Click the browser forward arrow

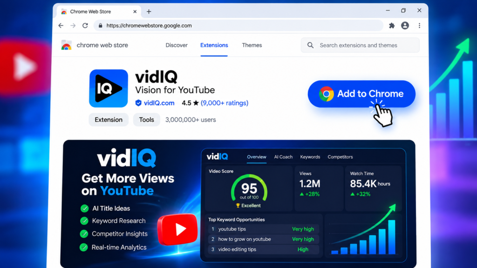tap(73, 26)
